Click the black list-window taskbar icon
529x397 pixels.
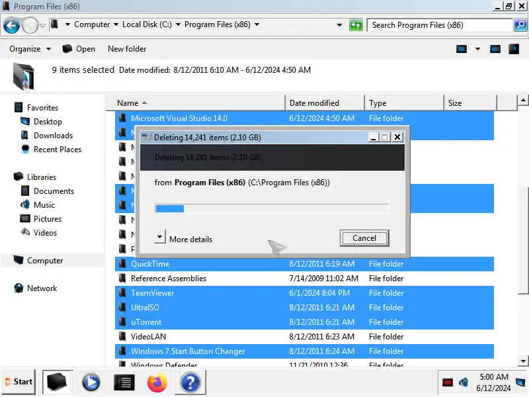(x=124, y=382)
